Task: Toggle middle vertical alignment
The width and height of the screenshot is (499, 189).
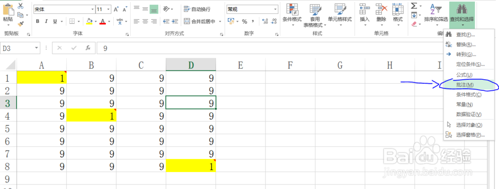Action: point(145,9)
